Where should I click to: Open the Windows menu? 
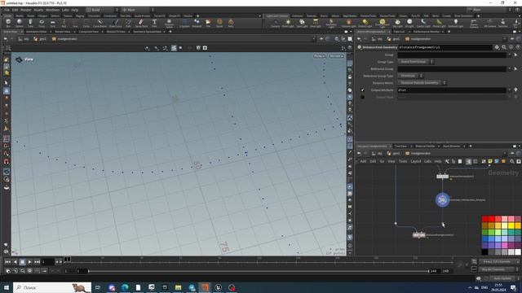point(52,10)
